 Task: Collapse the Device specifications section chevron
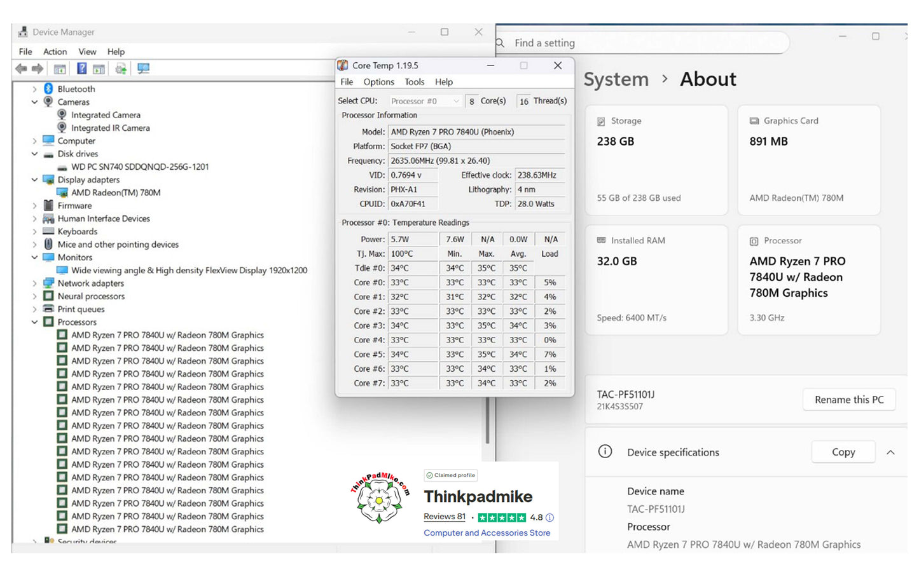point(890,452)
